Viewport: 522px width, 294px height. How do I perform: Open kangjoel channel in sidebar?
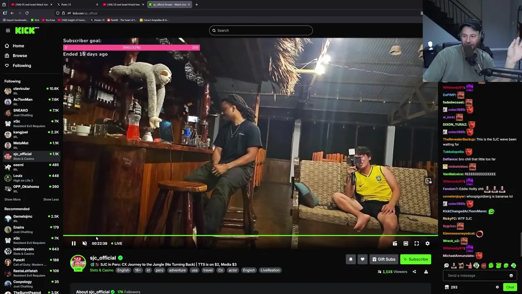point(31,134)
